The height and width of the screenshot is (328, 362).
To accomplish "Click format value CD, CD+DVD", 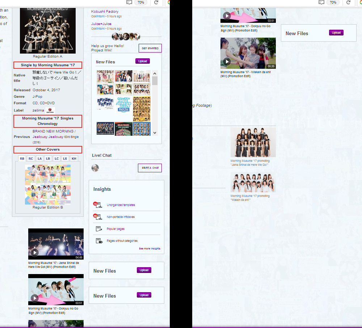I will click(x=44, y=103).
